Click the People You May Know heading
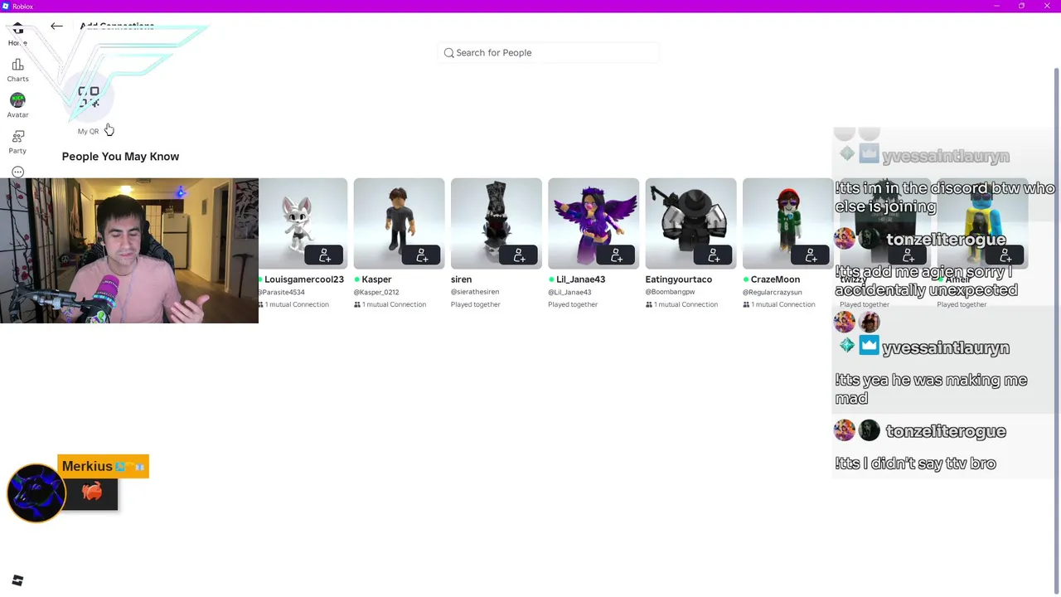The image size is (1061, 597). tap(120, 156)
